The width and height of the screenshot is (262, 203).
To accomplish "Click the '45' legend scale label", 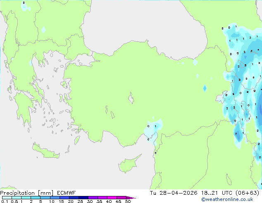I will coord(118,201).
